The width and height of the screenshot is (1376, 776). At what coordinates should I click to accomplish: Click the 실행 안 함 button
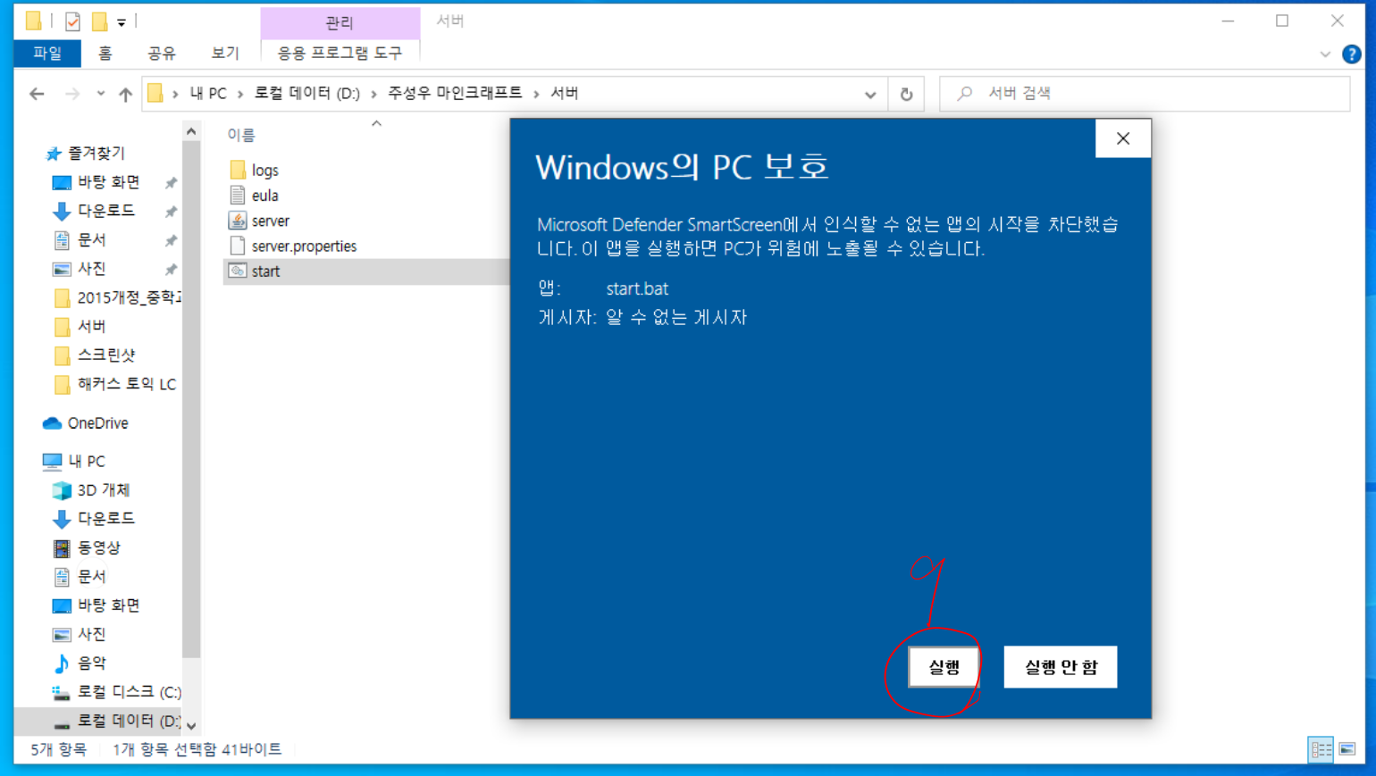coord(1061,667)
